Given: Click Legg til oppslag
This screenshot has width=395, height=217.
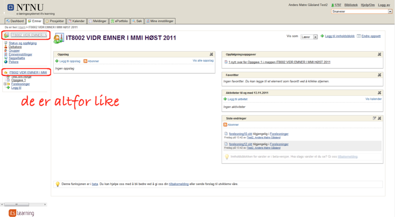Looking at the screenshot, I should click(x=70, y=61).
